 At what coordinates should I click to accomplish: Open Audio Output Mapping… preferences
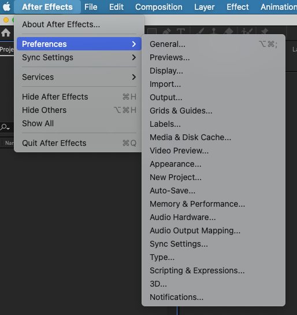click(x=213, y=230)
